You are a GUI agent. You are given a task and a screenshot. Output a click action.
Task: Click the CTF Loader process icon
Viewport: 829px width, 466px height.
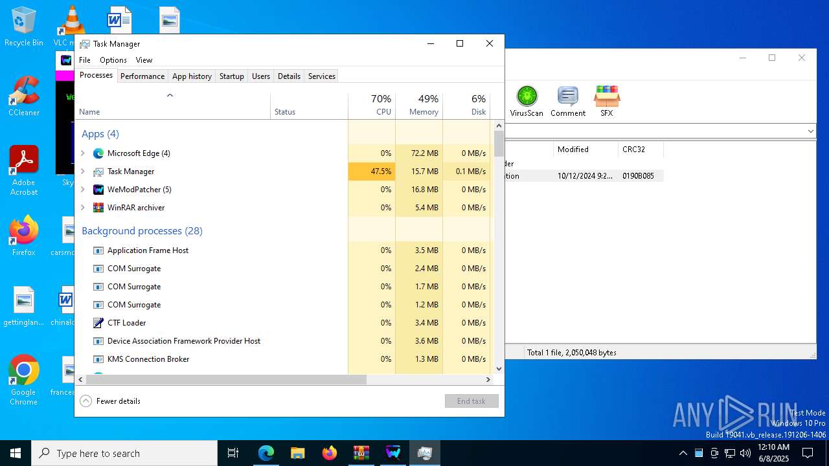[x=98, y=323]
